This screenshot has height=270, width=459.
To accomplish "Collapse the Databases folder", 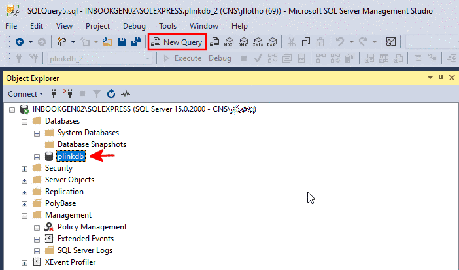I will point(25,122).
